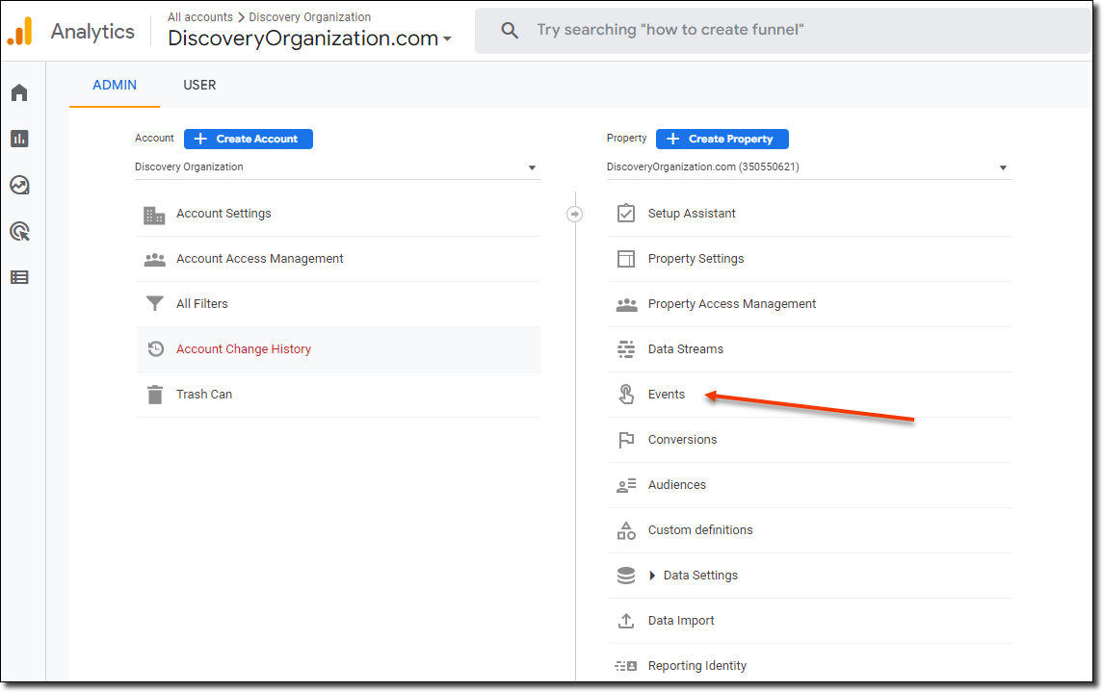The image size is (1103, 692).
Task: Click the Discovery Organization breadcrumb link
Action: [x=309, y=17]
